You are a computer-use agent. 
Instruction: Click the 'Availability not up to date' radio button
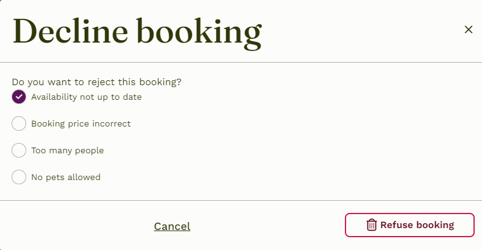coord(19,97)
